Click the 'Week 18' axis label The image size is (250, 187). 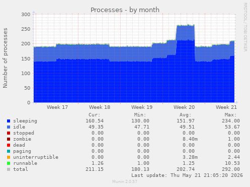click(x=100, y=107)
